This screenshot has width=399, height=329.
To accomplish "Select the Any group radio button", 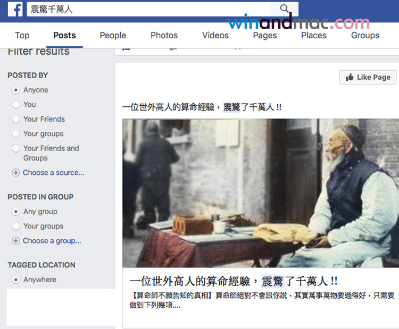I will (16, 212).
